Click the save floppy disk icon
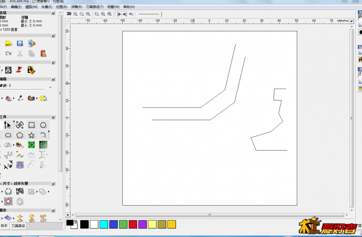This screenshot has width=362, height=237. tap(20, 43)
